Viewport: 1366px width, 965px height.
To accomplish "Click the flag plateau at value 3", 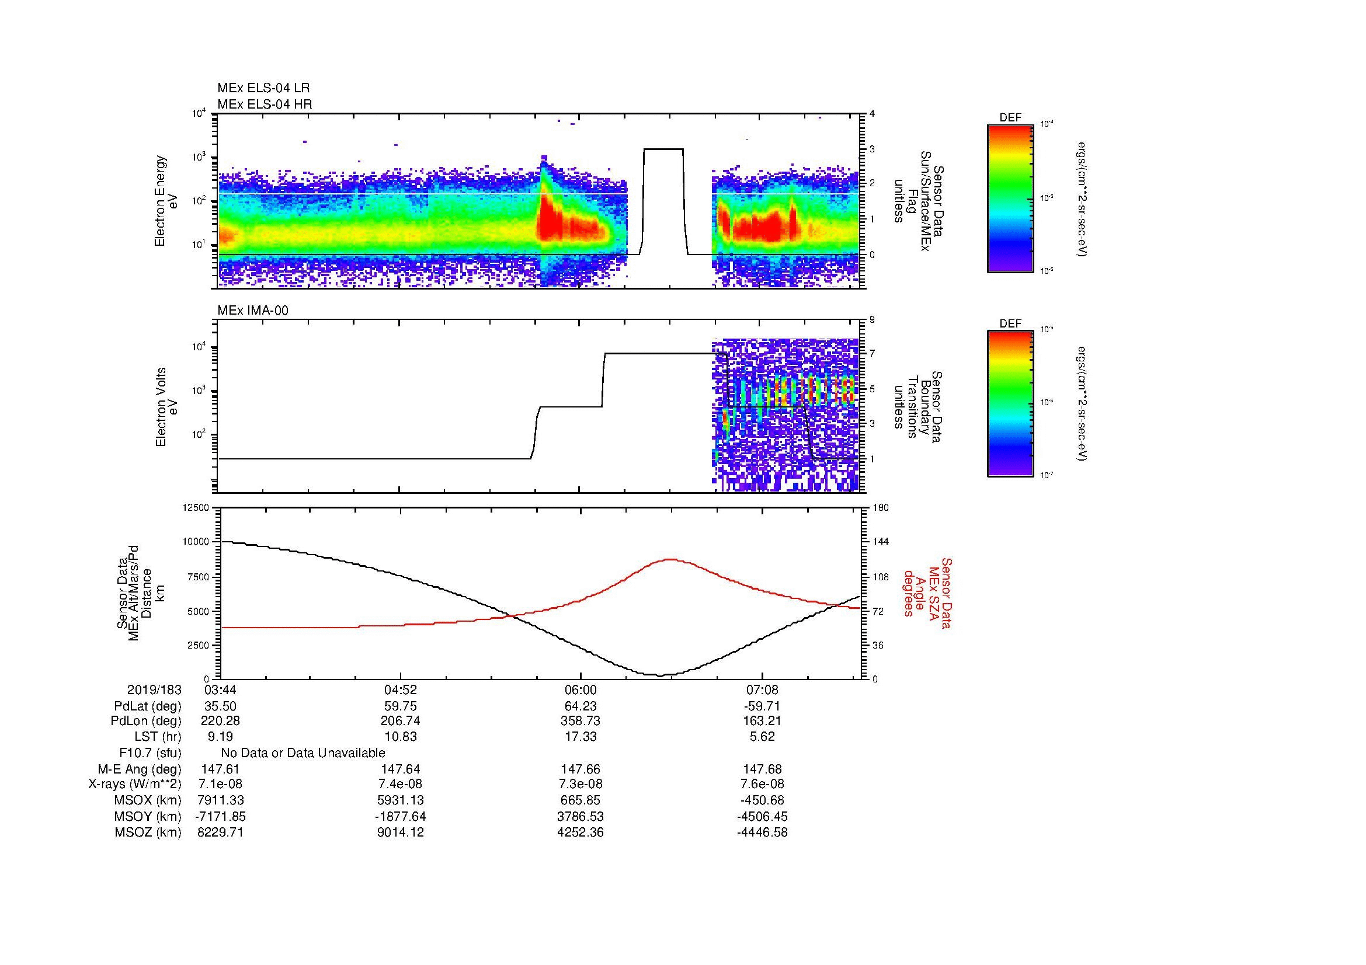I will (x=663, y=149).
